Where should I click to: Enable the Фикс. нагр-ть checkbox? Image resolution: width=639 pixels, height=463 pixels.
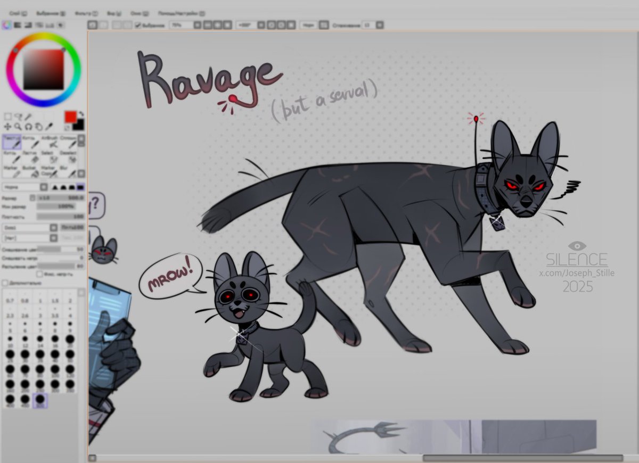pyautogui.click(x=40, y=274)
